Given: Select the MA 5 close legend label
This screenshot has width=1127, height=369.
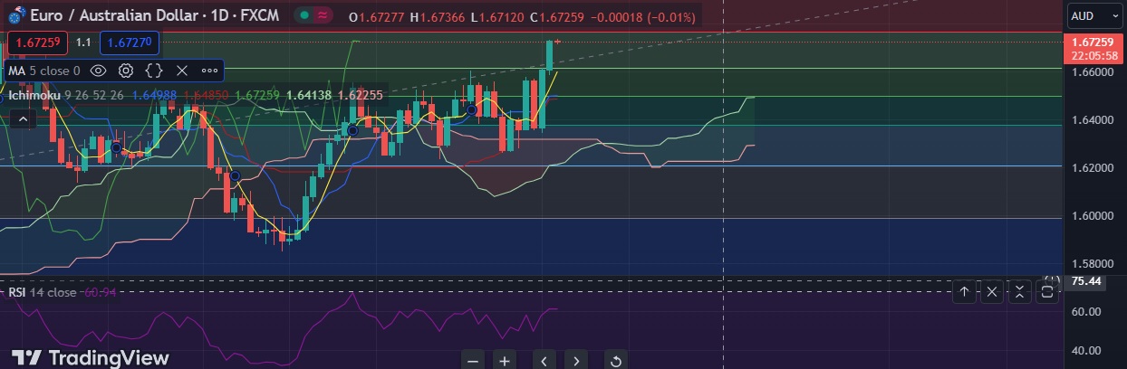Looking at the screenshot, I should coord(43,70).
